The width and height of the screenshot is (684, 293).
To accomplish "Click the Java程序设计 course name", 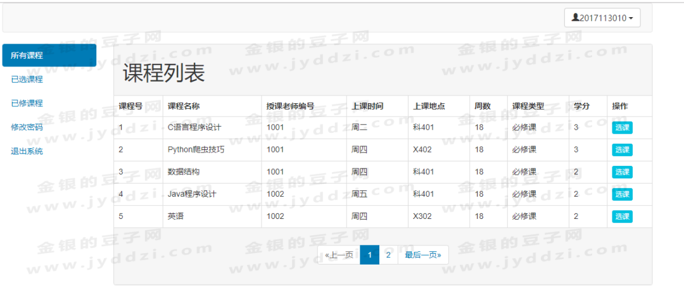I will [x=192, y=194].
